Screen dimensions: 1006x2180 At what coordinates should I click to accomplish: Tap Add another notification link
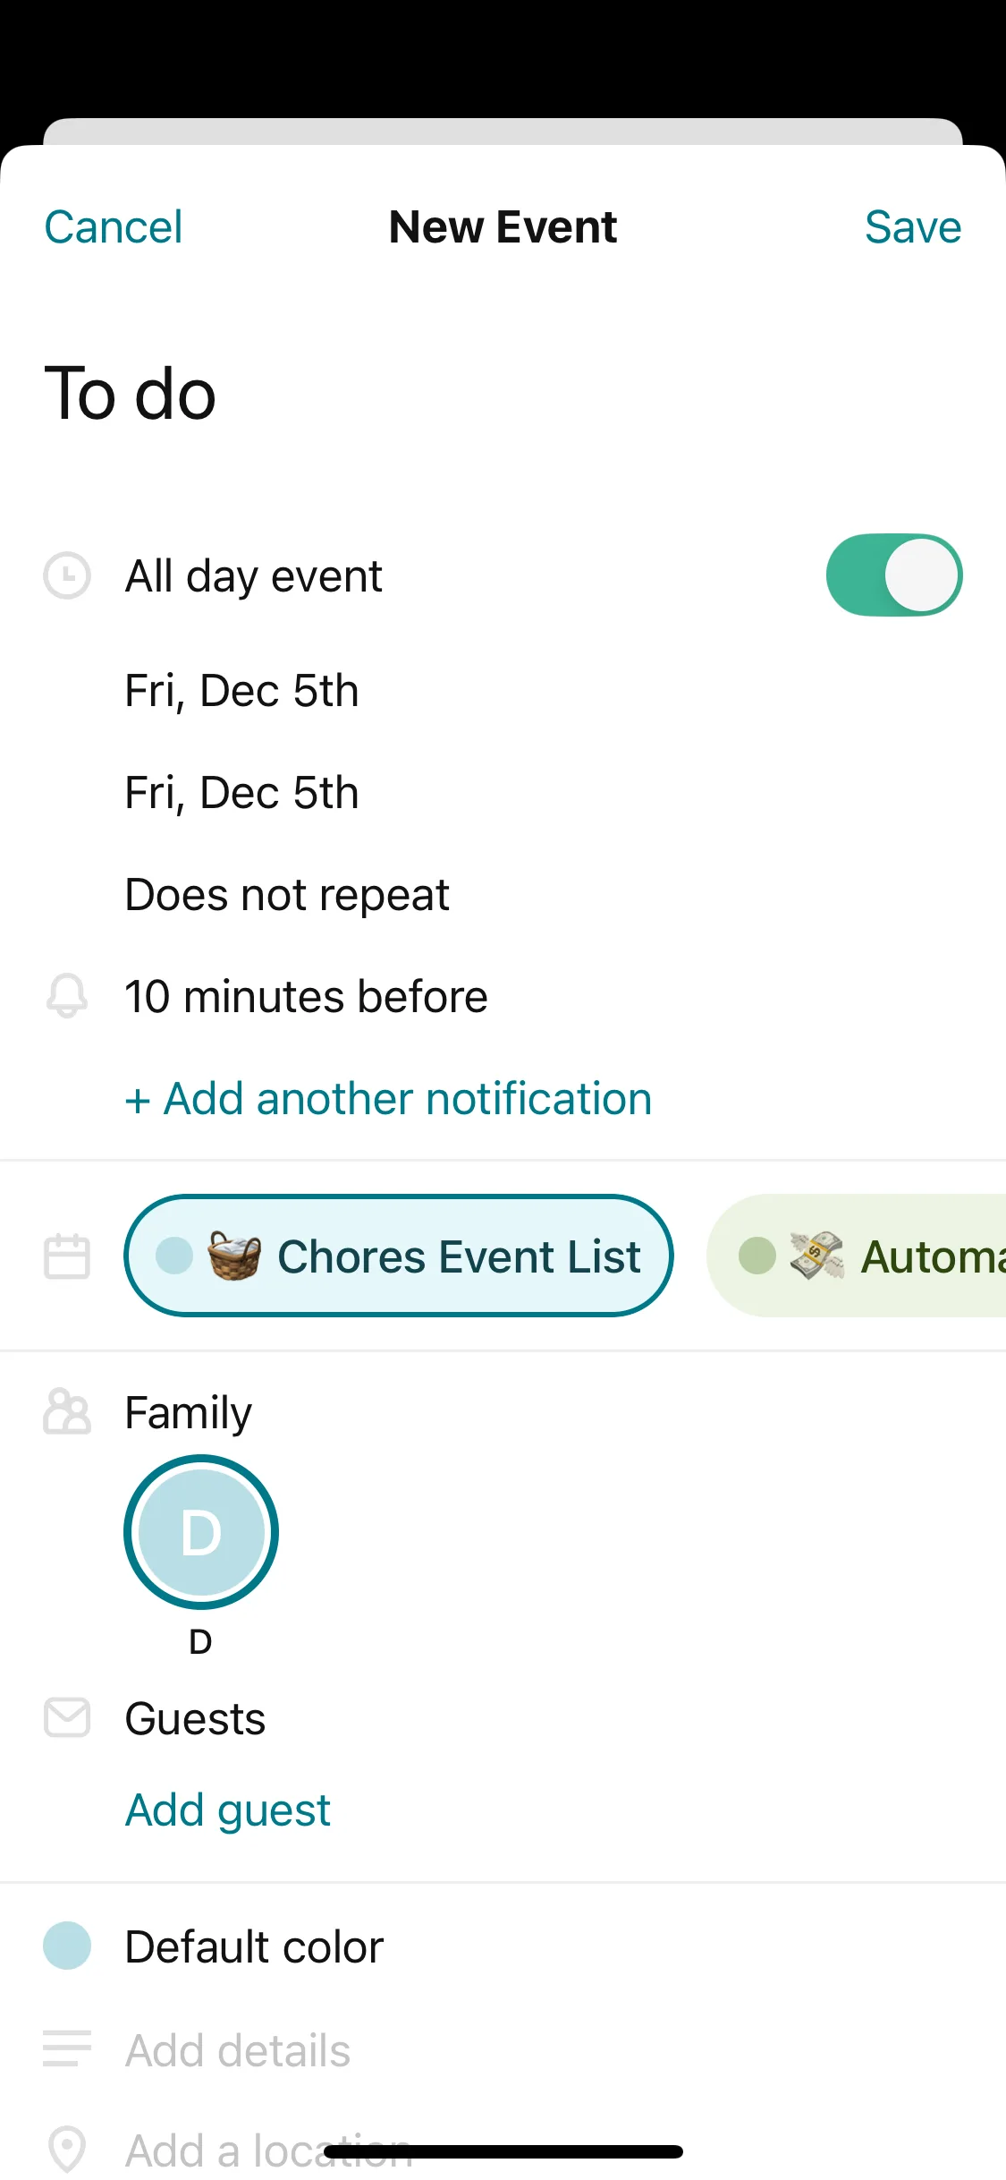[389, 1099]
